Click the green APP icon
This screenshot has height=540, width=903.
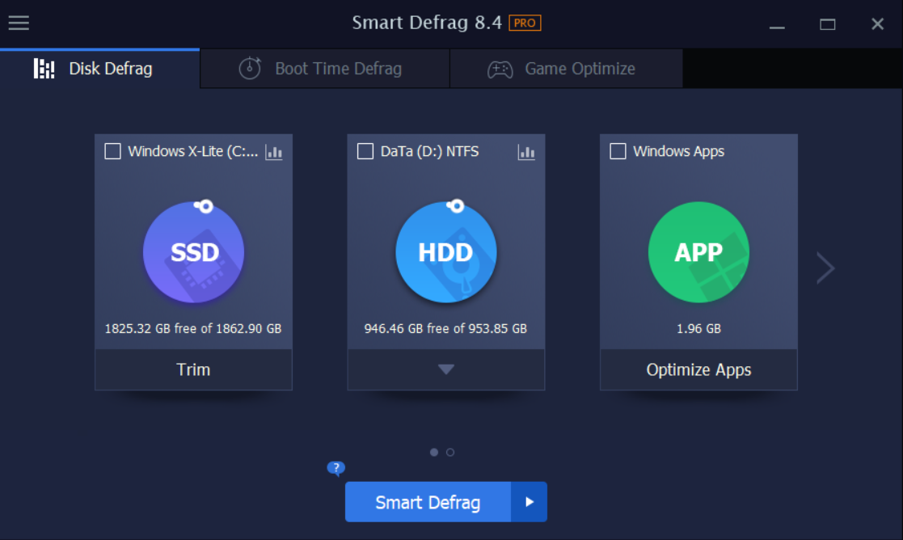[x=698, y=252]
